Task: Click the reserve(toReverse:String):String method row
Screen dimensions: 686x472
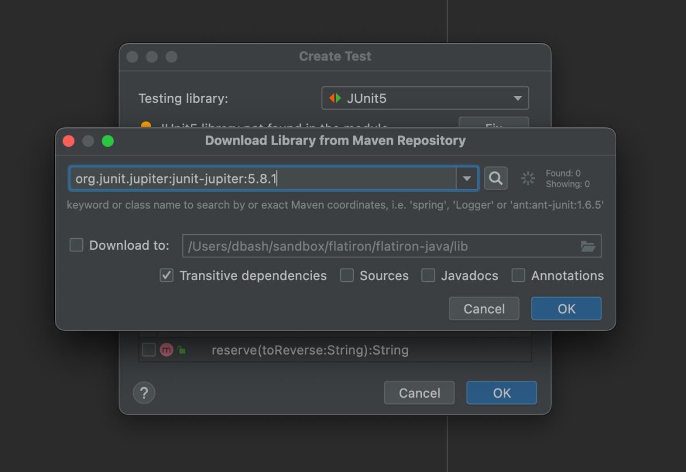Action: (335, 350)
